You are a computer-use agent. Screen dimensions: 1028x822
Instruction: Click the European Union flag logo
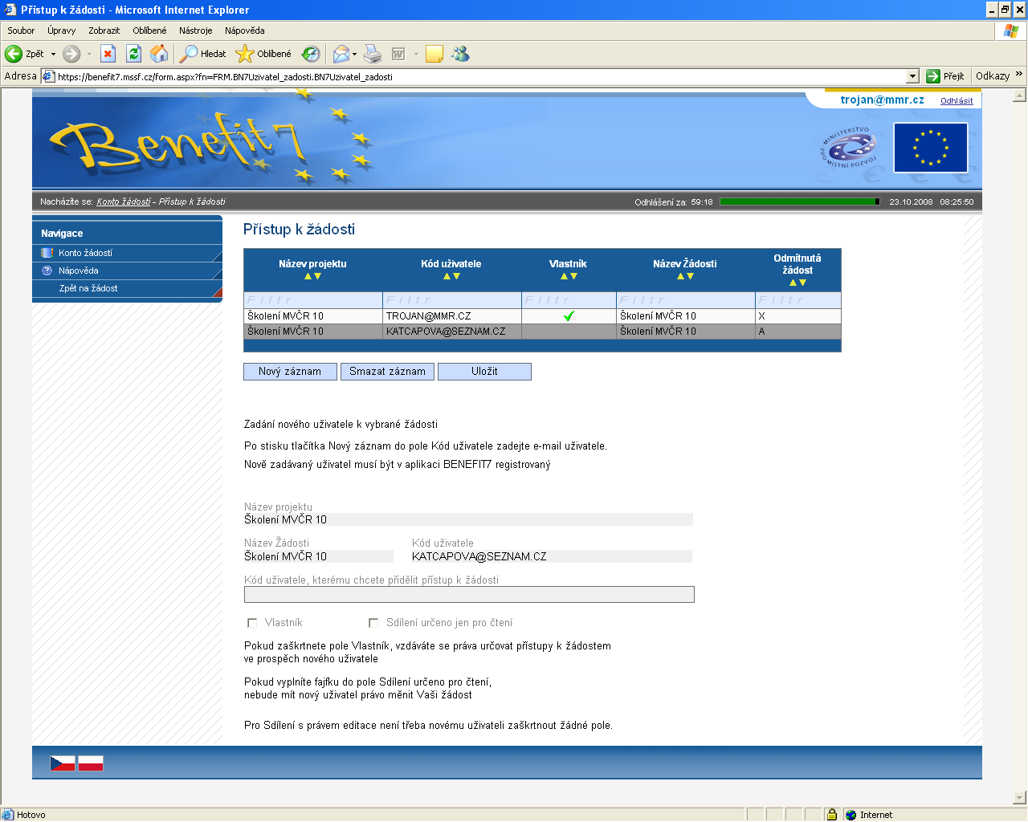click(x=931, y=148)
